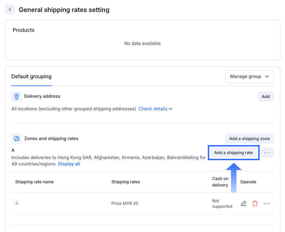Click the Products section heading
The height and width of the screenshot is (232, 285).
pyautogui.click(x=24, y=30)
